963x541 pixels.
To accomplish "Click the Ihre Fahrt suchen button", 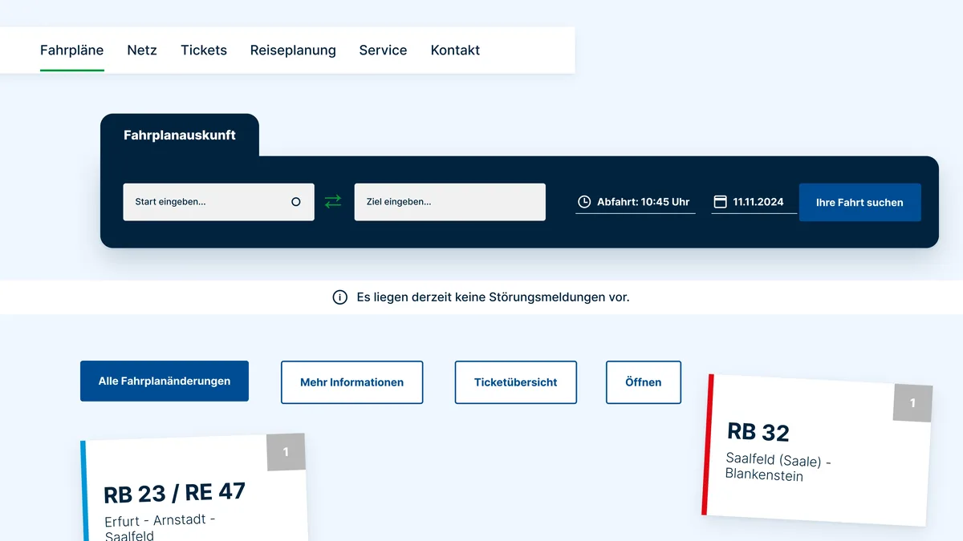I will [859, 202].
